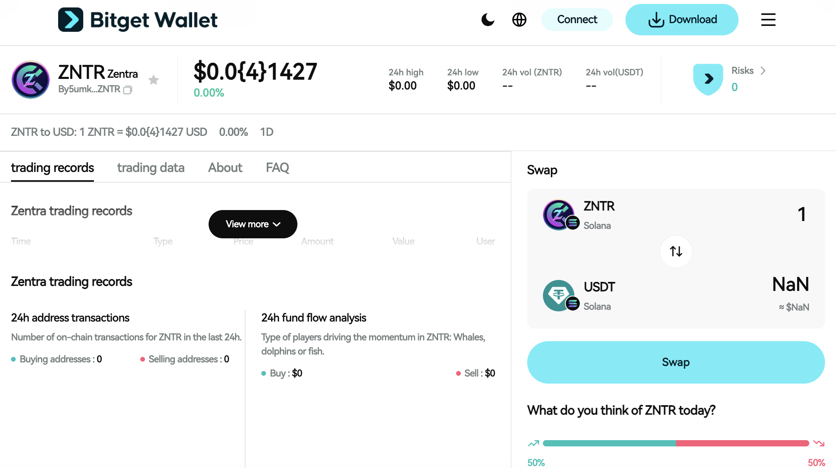Reverse swap direction with the arrows icon
The height and width of the screenshot is (468, 836).
[676, 252]
